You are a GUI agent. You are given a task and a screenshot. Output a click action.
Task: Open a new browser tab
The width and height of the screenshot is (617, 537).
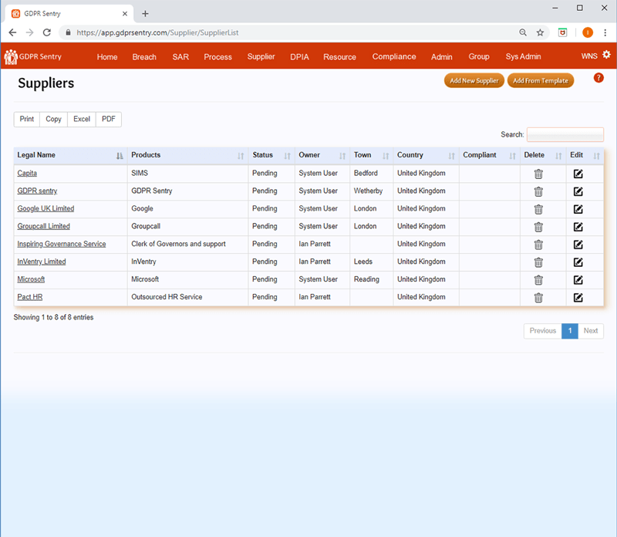point(145,14)
